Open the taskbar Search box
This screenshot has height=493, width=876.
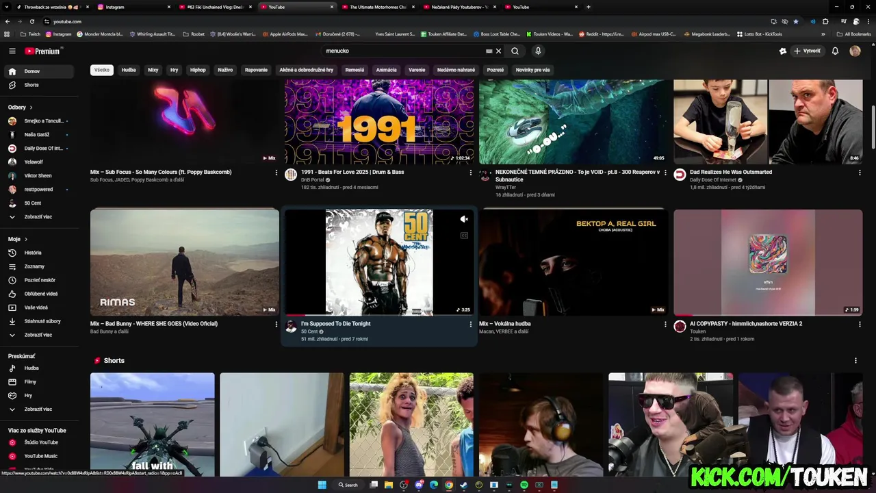[348, 485]
